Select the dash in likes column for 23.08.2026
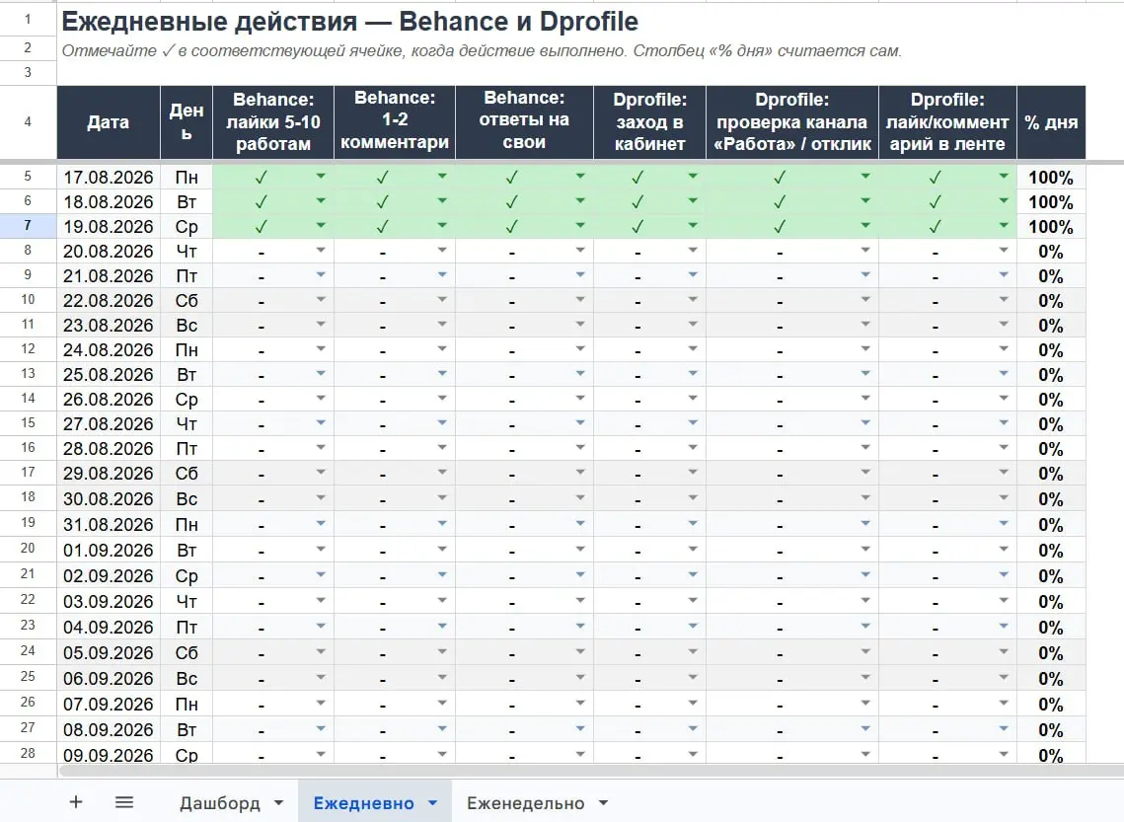 261,326
